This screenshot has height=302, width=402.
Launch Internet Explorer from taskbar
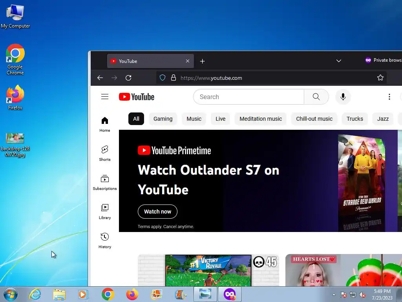coord(35,294)
